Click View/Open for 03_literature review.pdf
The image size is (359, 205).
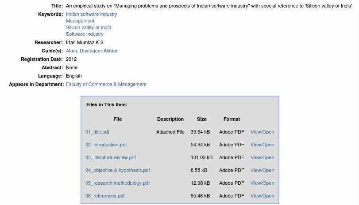pyautogui.click(x=262, y=157)
